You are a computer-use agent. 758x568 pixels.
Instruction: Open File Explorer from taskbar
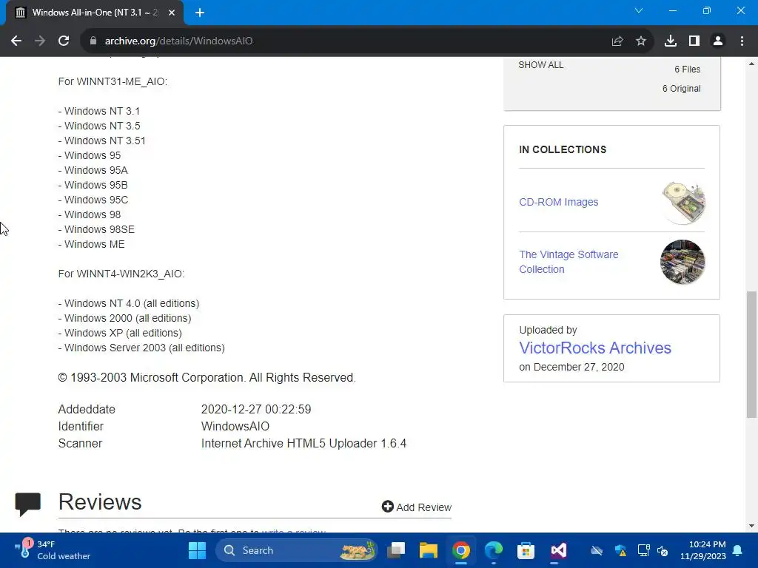429,550
